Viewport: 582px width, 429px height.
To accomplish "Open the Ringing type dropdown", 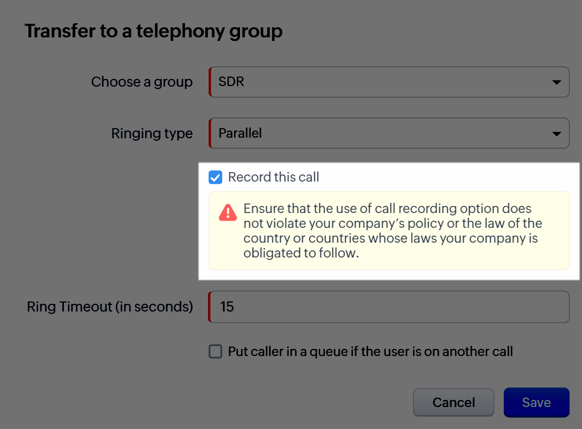I will pyautogui.click(x=388, y=134).
